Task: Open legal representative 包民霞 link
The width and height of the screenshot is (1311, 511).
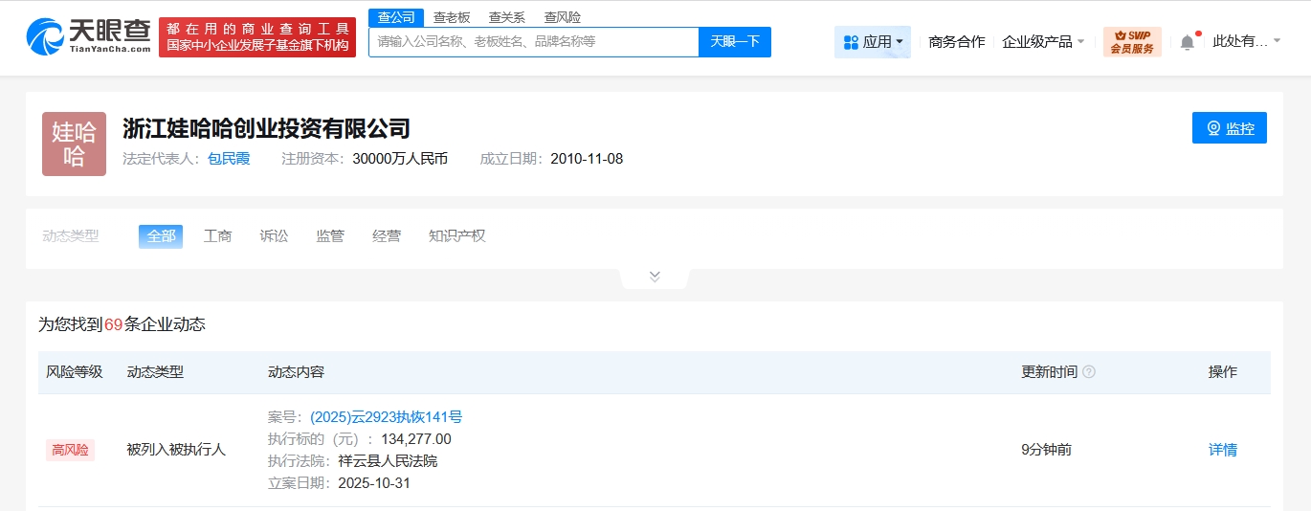Action: (x=229, y=159)
